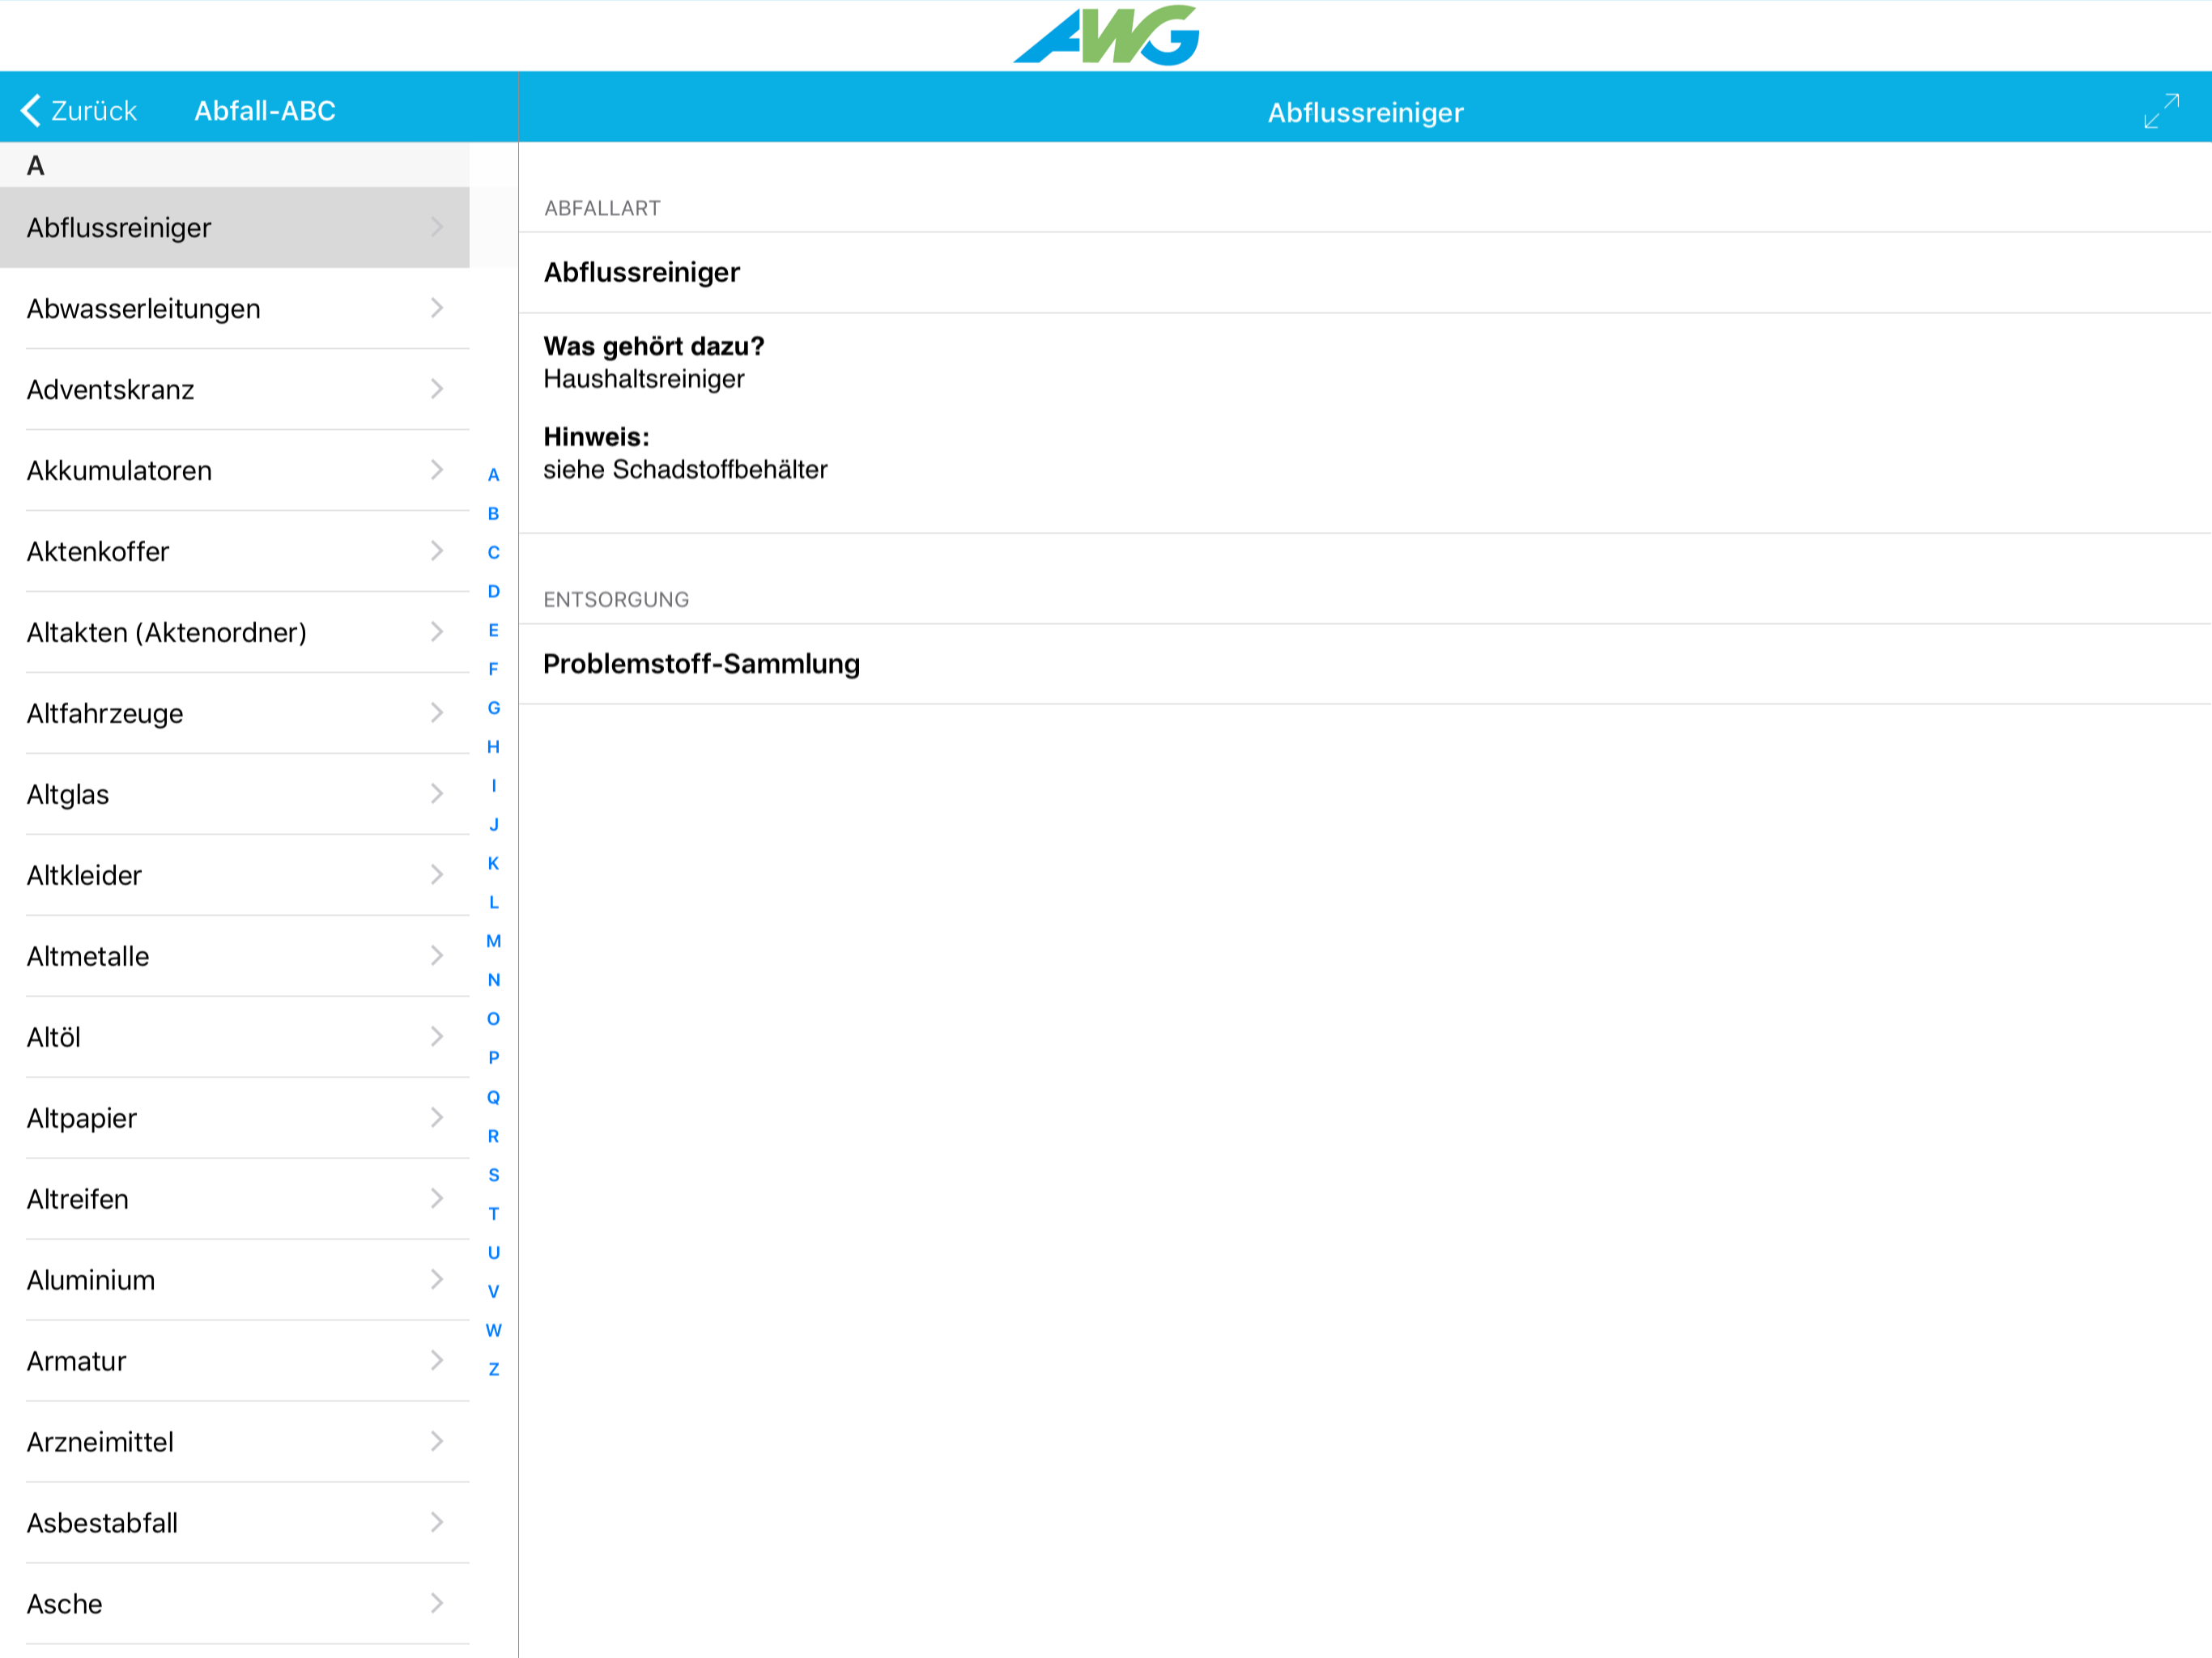Jump to letter F in index
This screenshot has height=1658, width=2212.
(493, 670)
